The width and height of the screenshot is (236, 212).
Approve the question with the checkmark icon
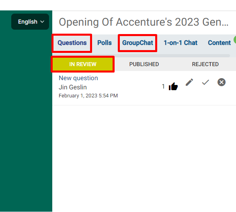[x=205, y=82]
